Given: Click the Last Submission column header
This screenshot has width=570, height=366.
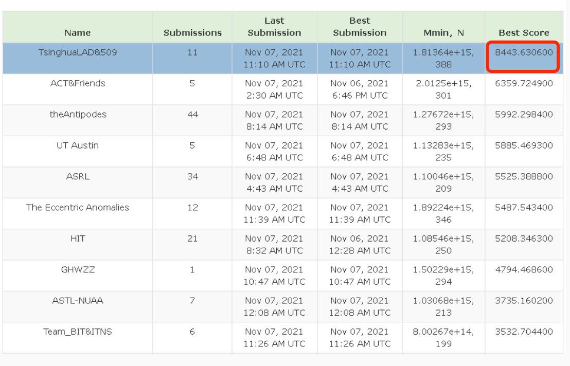Looking at the screenshot, I should tap(274, 27).
